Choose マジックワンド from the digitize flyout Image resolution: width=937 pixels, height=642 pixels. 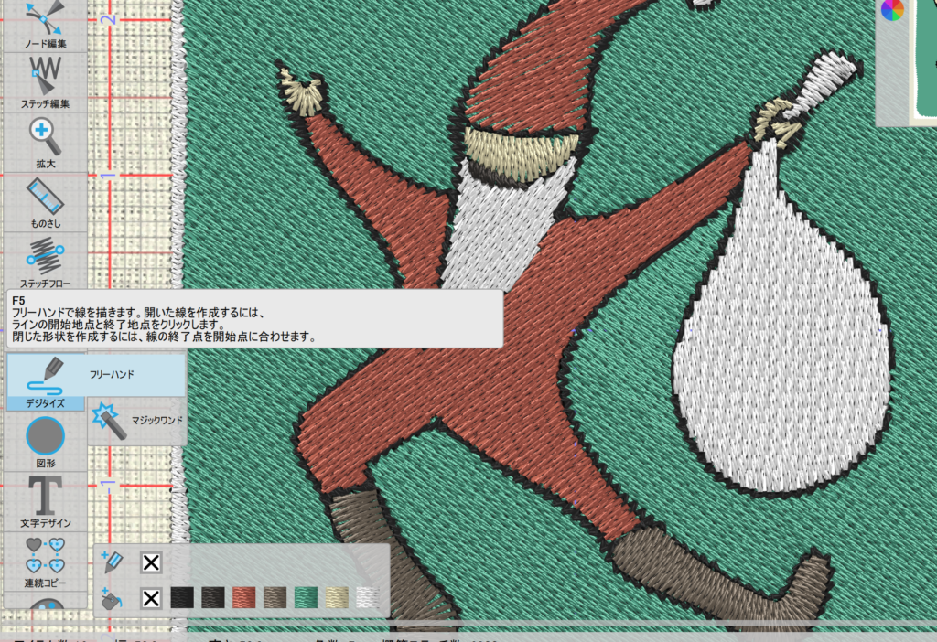(139, 421)
